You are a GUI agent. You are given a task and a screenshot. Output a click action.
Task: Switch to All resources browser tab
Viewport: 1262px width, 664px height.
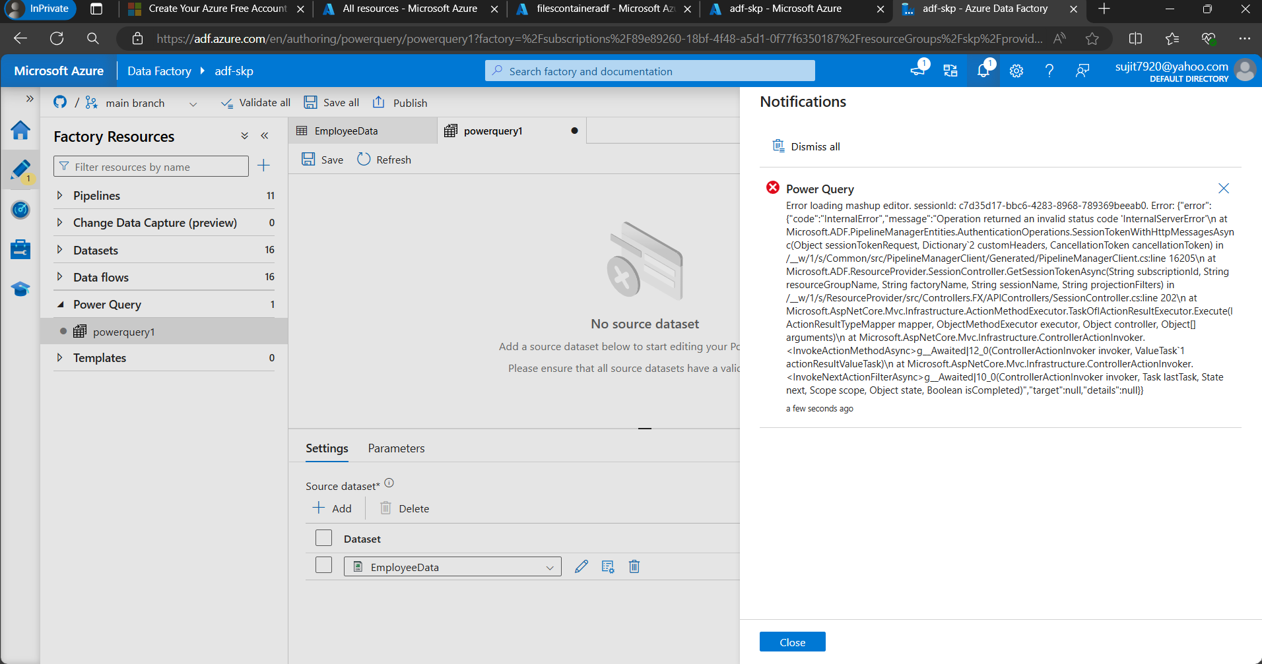point(409,9)
